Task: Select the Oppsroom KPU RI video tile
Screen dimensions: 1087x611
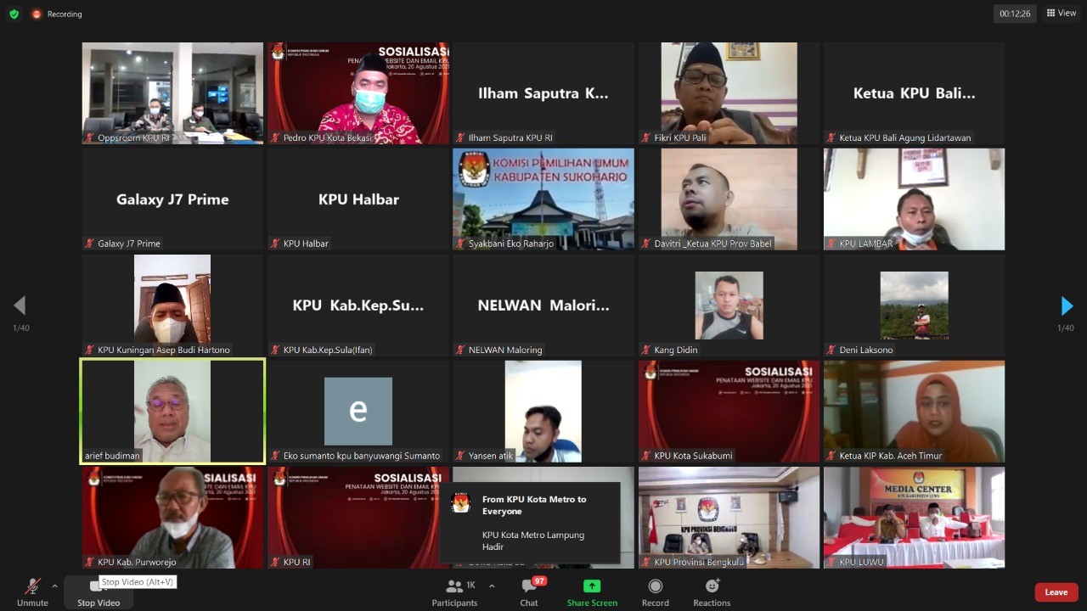Action: (172, 93)
